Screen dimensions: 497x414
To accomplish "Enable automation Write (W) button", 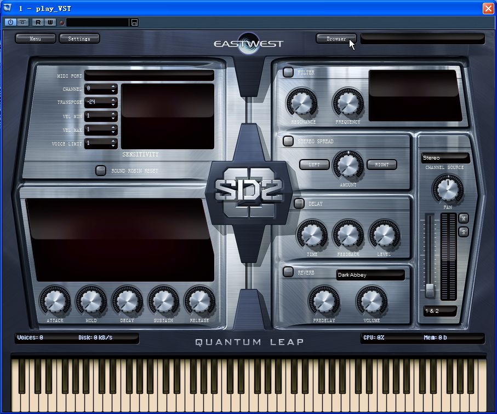I will point(50,22).
